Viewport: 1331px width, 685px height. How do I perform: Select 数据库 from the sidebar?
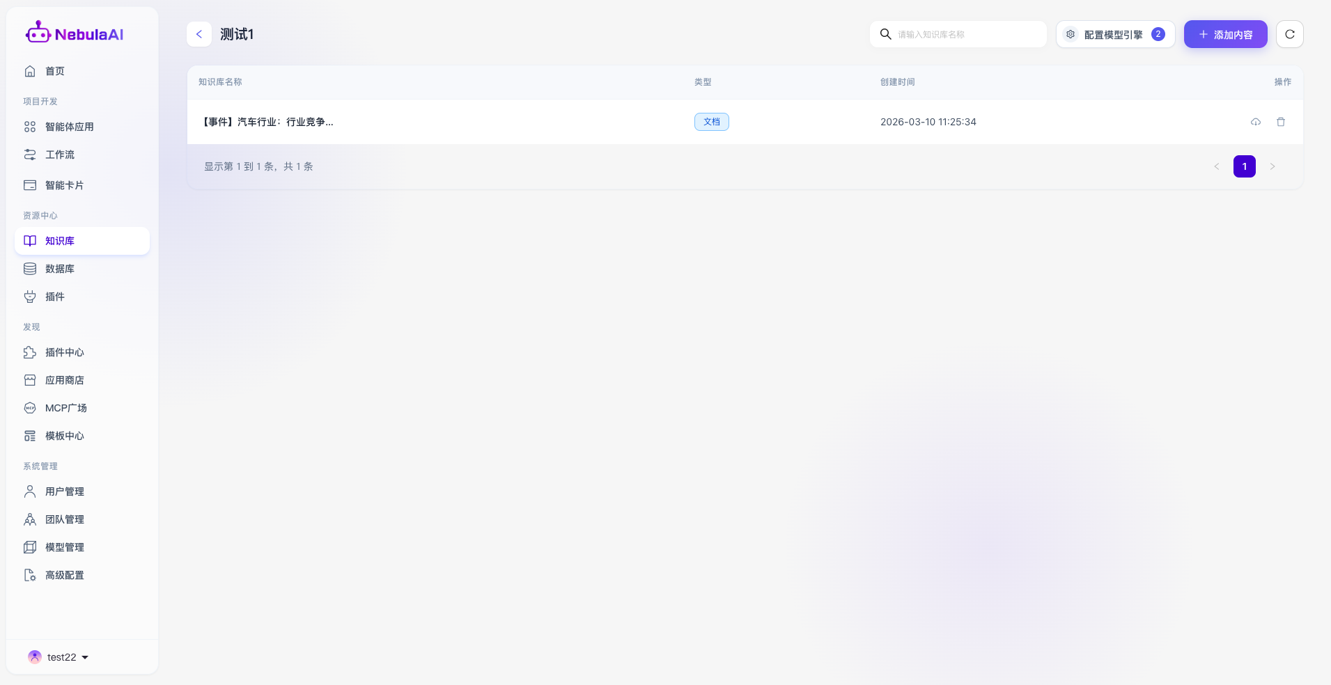[59, 269]
